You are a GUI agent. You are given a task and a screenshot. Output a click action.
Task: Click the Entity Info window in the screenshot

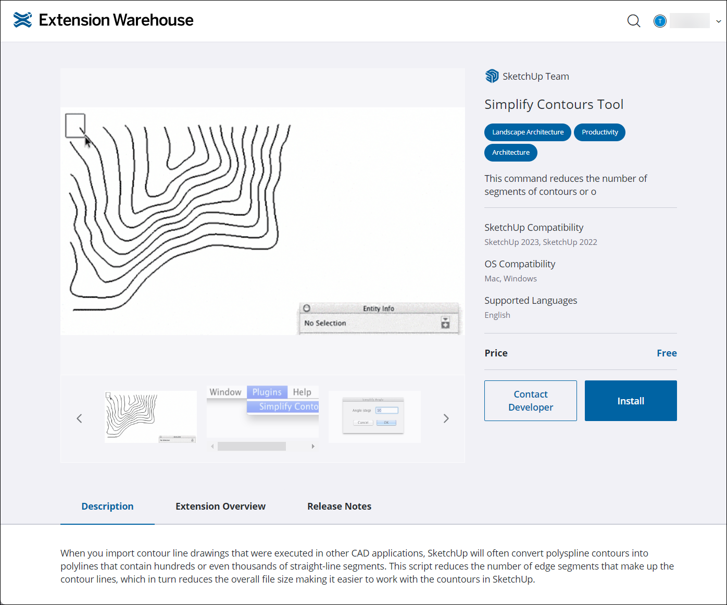tap(379, 317)
